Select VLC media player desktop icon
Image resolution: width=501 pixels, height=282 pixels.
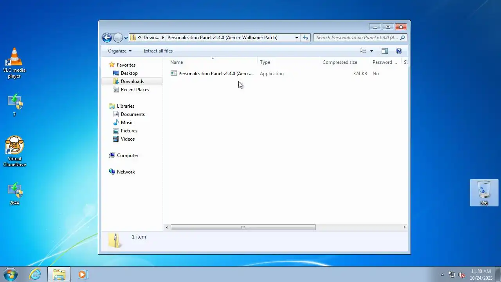click(14, 63)
